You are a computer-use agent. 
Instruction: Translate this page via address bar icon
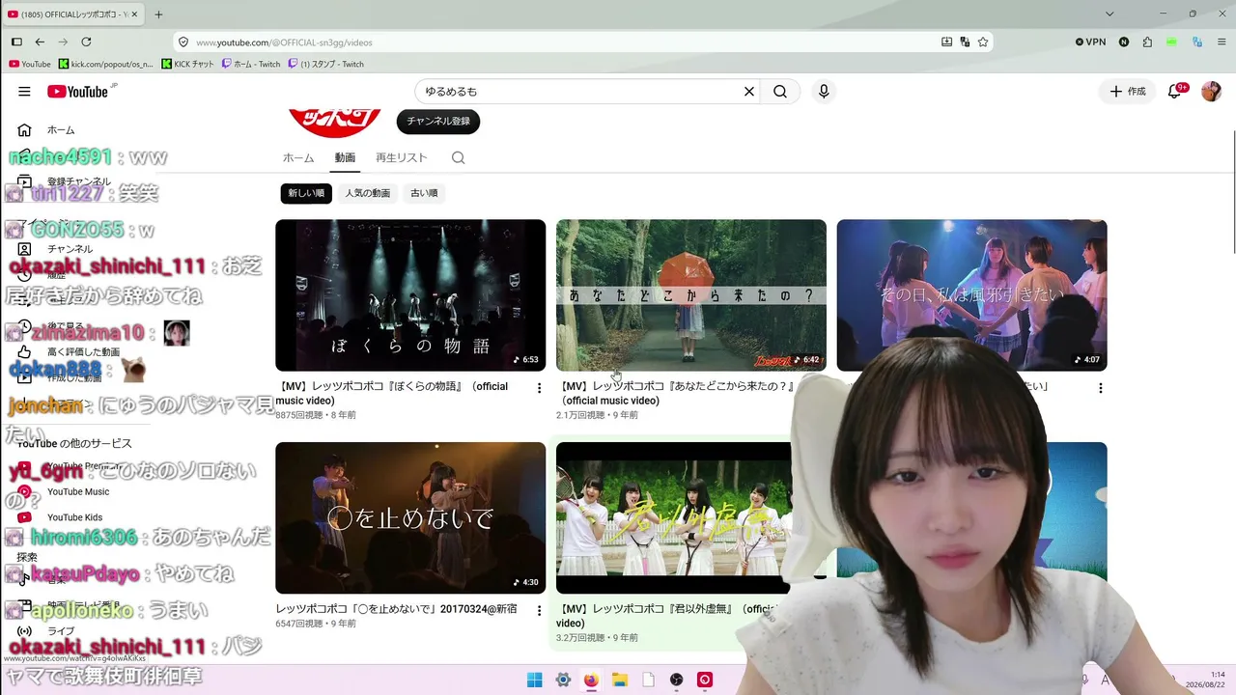point(965,42)
